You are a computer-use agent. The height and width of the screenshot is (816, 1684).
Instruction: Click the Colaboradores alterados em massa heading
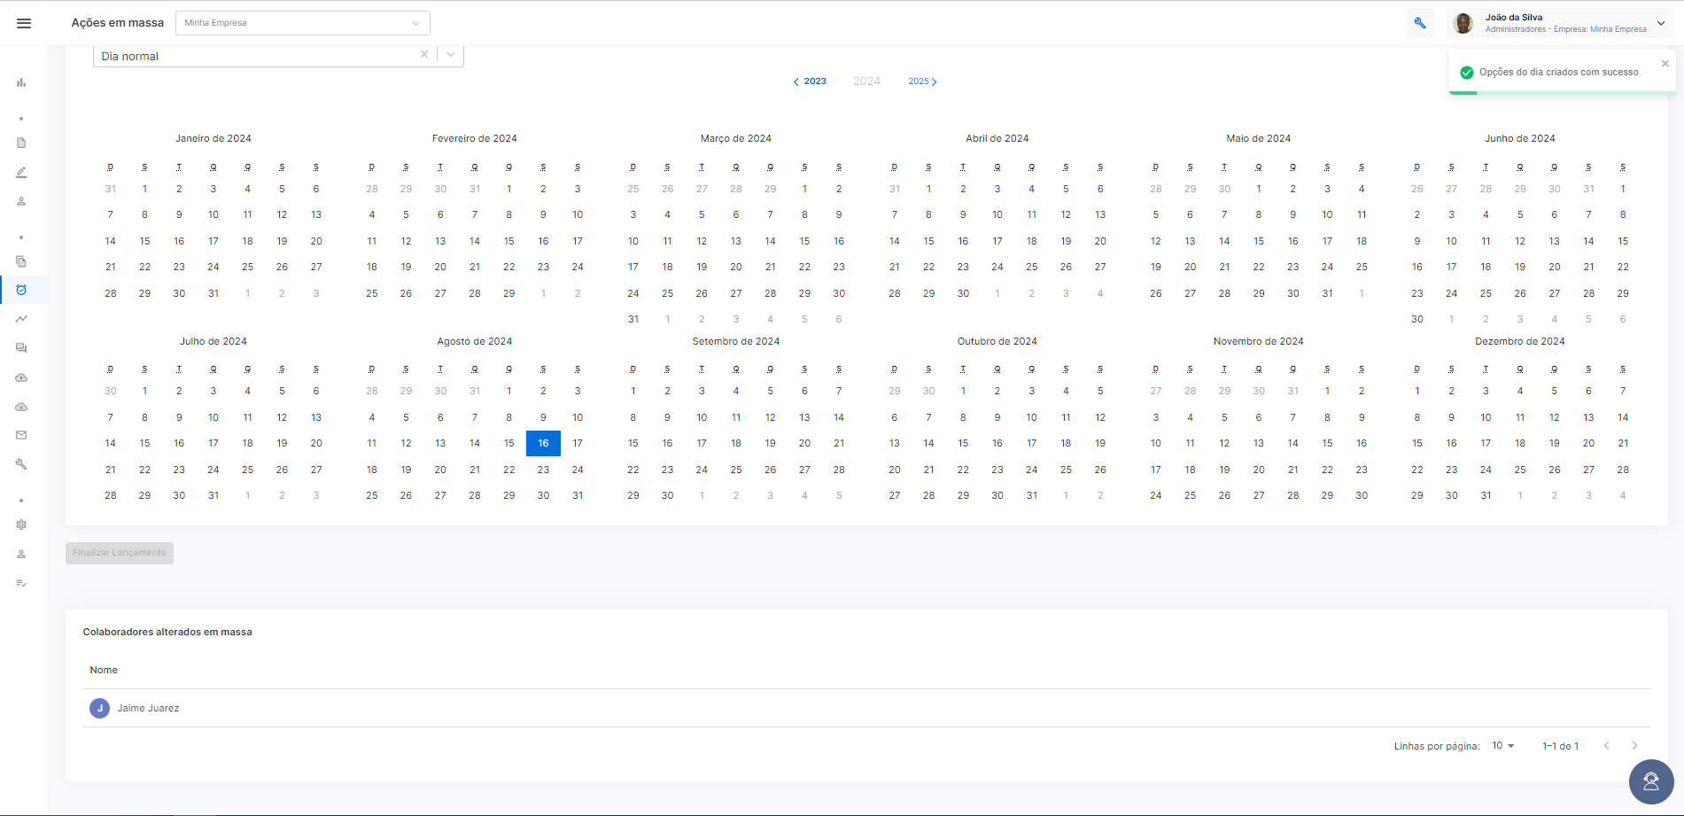point(167,632)
